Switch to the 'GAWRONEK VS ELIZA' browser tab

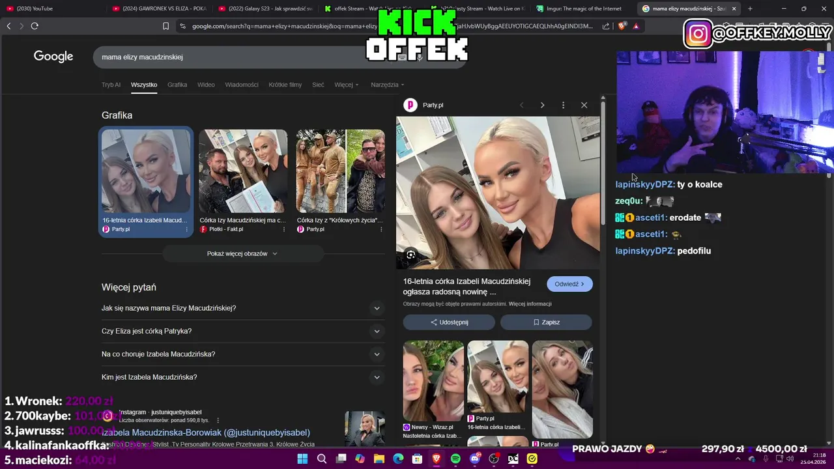(158, 8)
